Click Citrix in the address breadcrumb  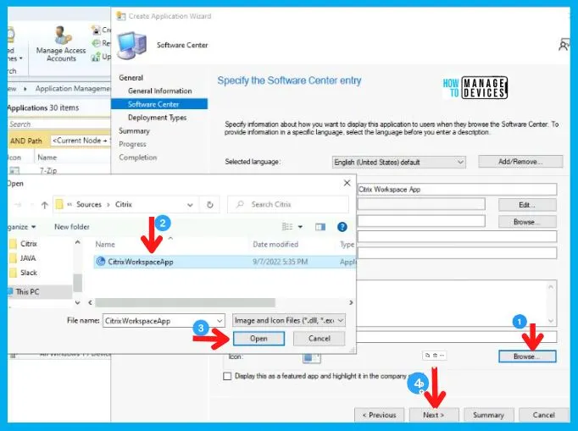pos(124,204)
